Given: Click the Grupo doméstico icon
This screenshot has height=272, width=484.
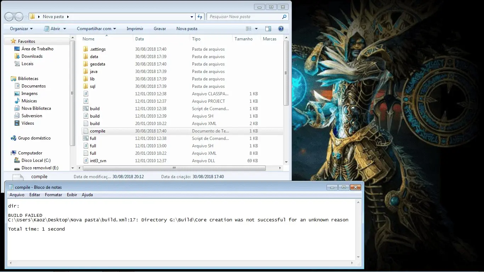Looking at the screenshot, I should [x=13, y=138].
